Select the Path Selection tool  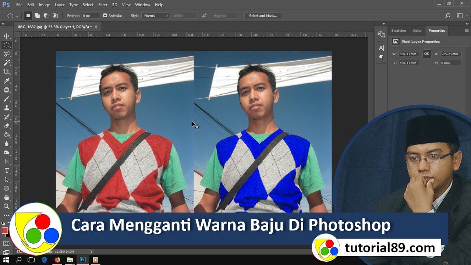click(x=7, y=180)
